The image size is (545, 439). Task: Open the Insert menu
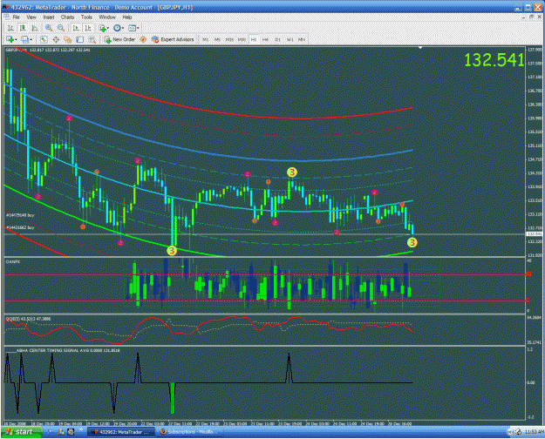pos(49,17)
